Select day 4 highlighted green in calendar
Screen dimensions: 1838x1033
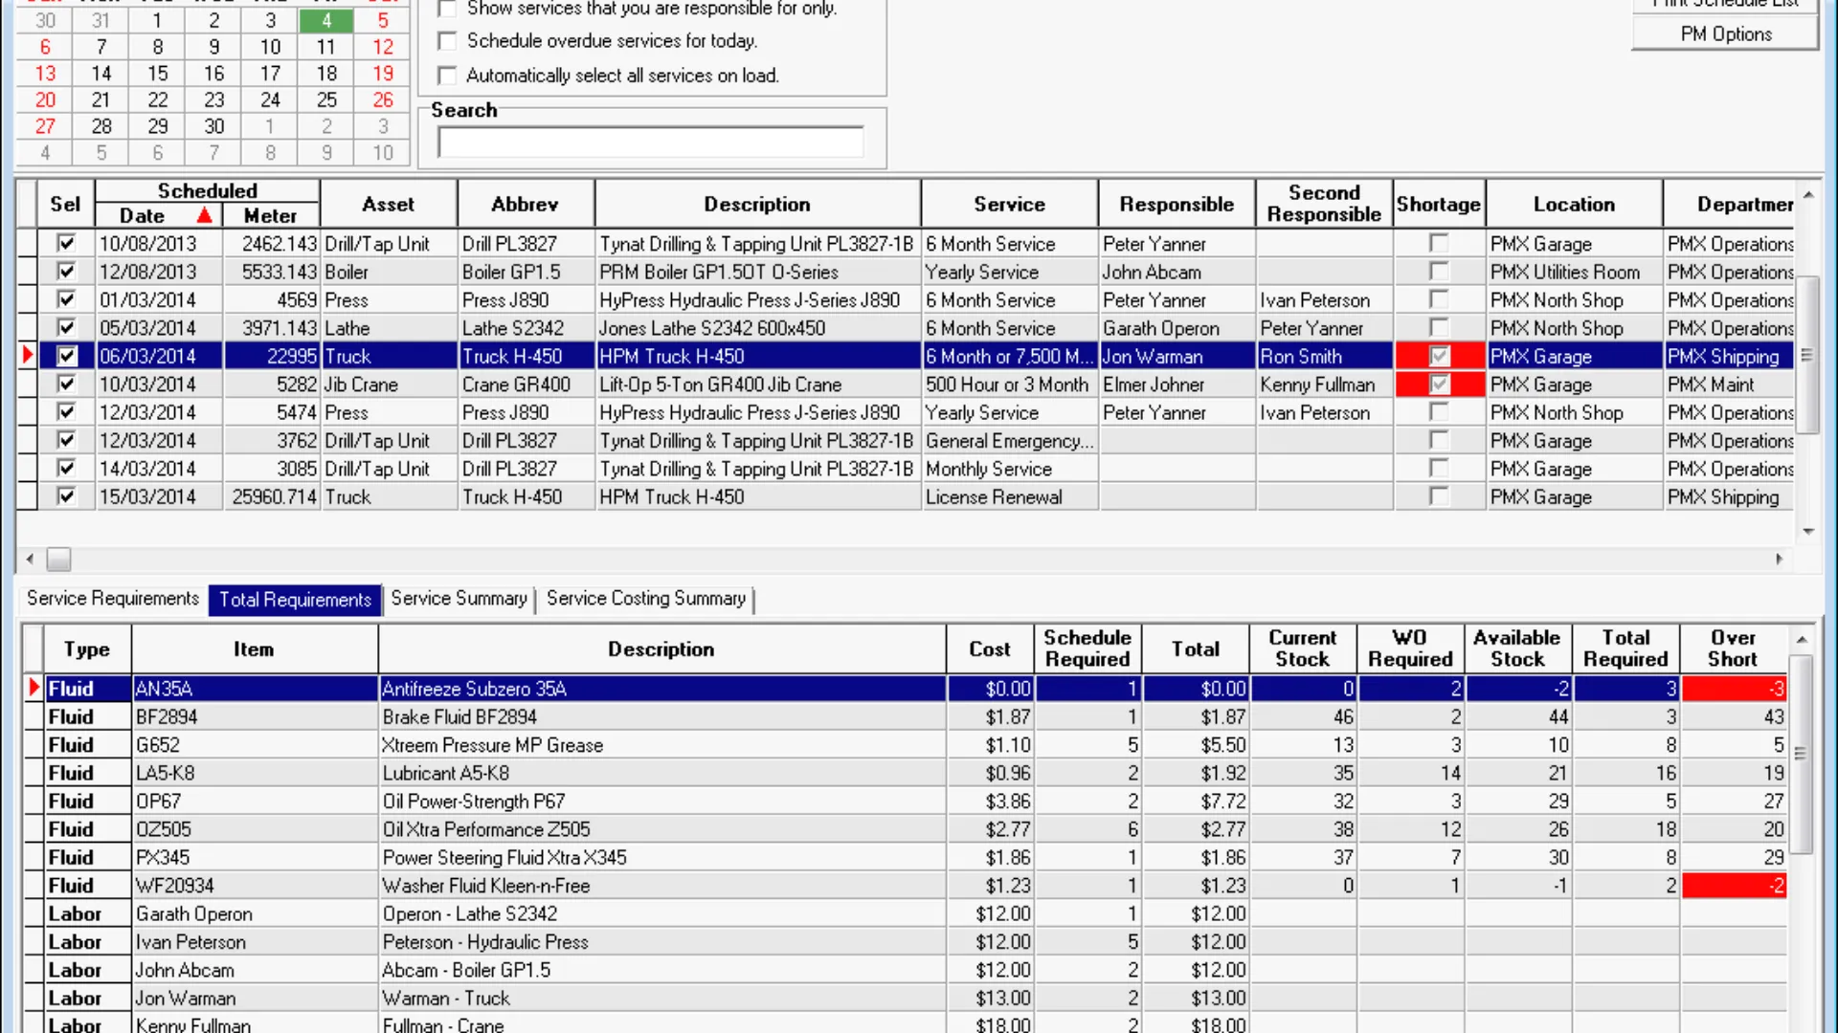click(x=326, y=20)
